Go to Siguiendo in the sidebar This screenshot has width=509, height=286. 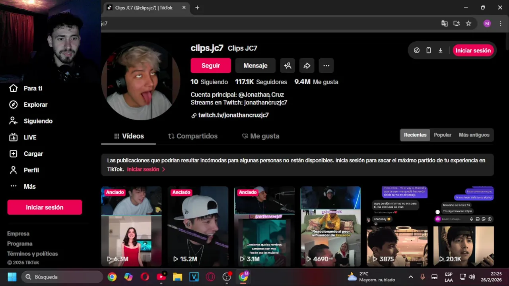(31, 121)
